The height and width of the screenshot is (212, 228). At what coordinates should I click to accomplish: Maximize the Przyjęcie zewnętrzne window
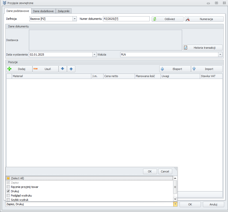[x=217, y=3]
